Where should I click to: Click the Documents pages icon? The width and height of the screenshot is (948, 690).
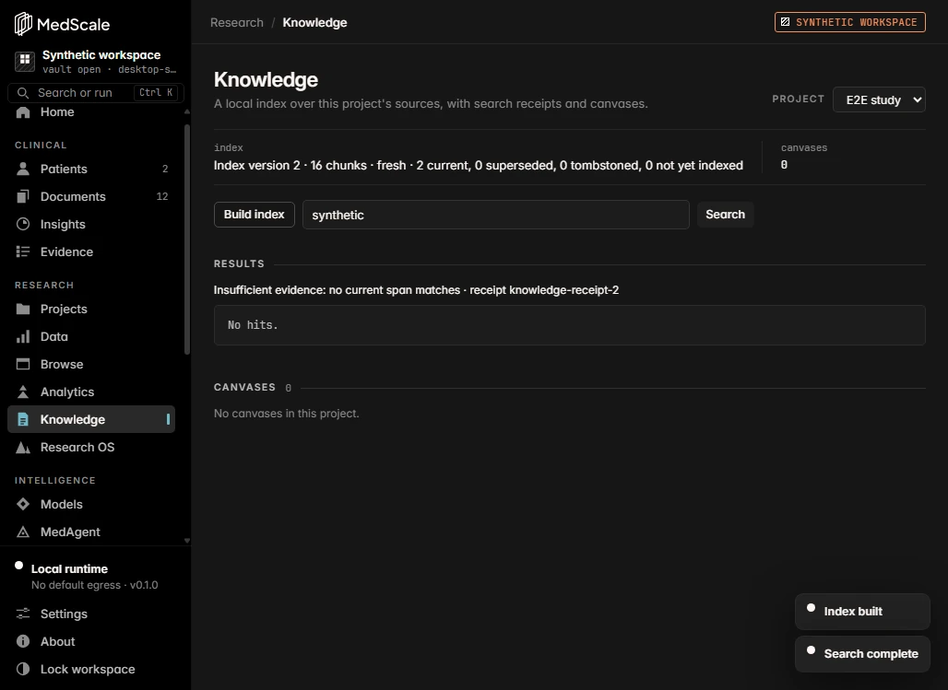pos(23,196)
